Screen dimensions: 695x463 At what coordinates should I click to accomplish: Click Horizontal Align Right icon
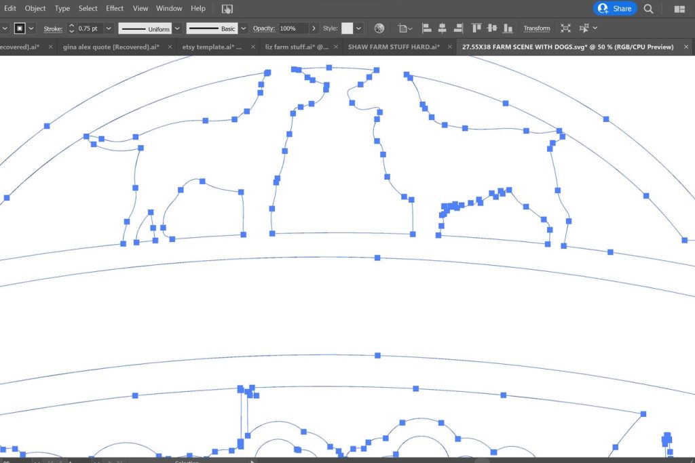(x=458, y=28)
